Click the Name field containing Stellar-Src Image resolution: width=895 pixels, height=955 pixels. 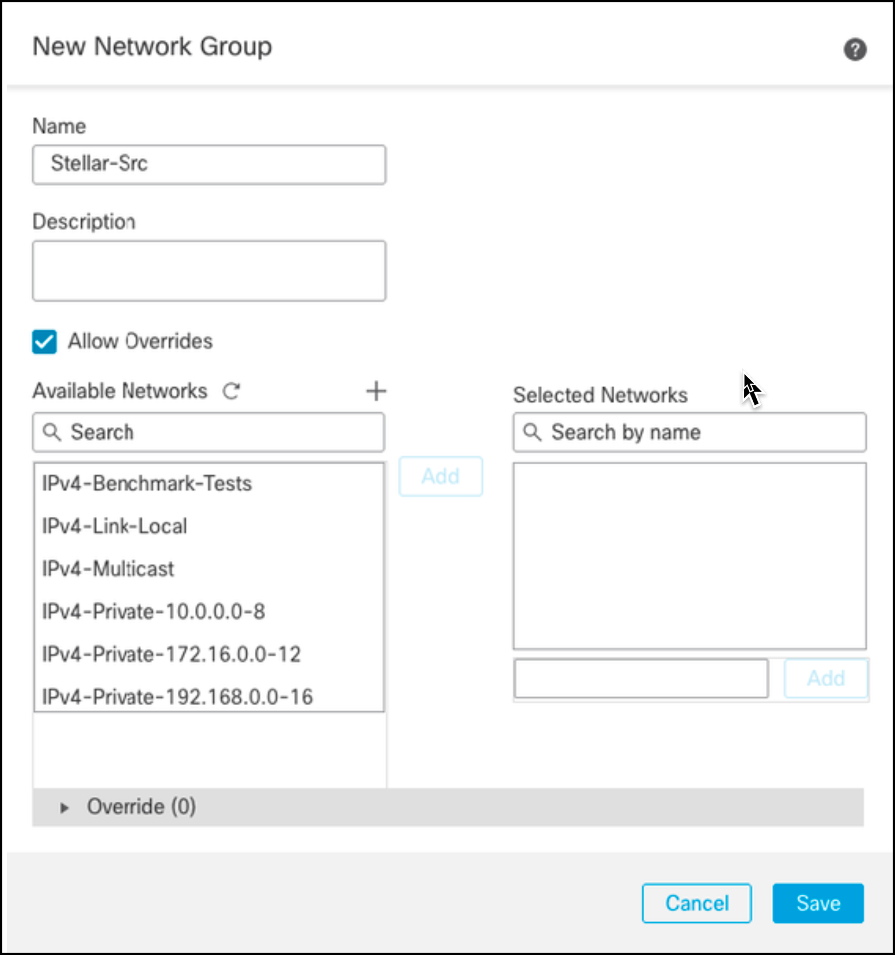(x=209, y=165)
